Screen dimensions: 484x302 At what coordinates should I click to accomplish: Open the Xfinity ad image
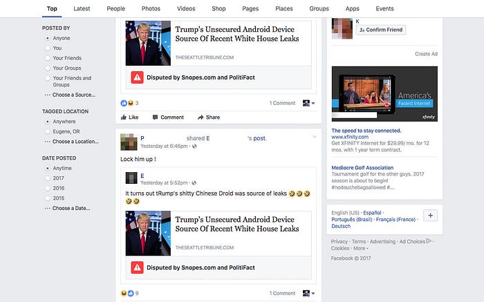(x=384, y=94)
